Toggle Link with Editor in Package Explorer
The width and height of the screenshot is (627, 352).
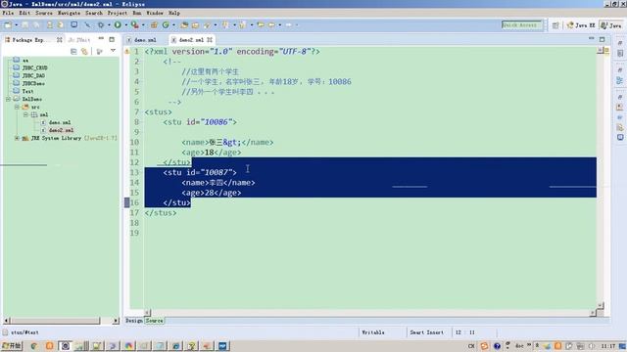pyautogui.click(x=84, y=52)
